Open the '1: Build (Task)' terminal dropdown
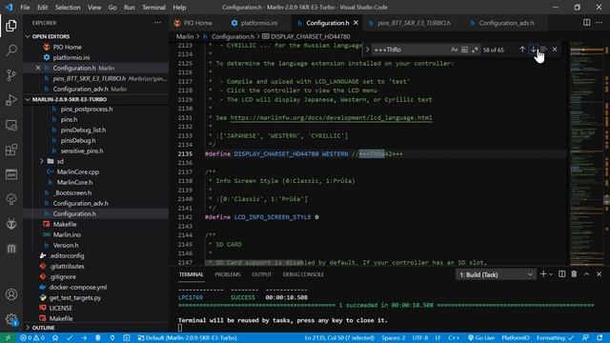The image size is (610, 343). (x=496, y=274)
